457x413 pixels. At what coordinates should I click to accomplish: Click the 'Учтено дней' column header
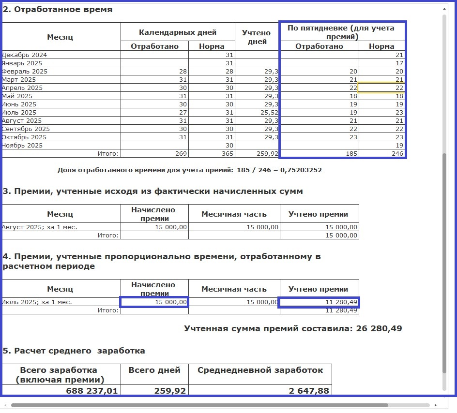[257, 37]
